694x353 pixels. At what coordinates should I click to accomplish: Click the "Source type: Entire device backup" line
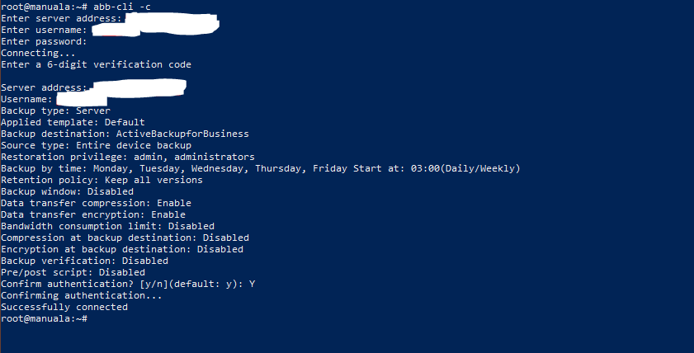pos(96,145)
